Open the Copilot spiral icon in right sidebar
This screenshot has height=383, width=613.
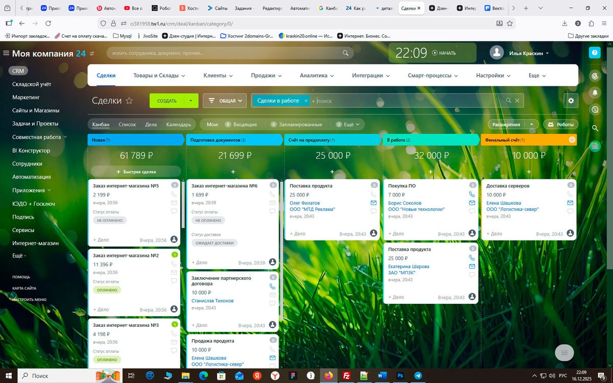(595, 76)
